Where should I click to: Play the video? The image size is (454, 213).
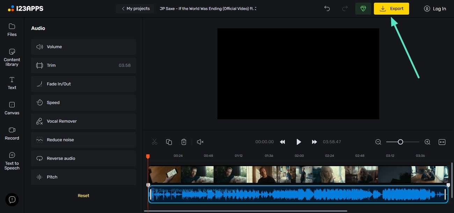click(299, 142)
